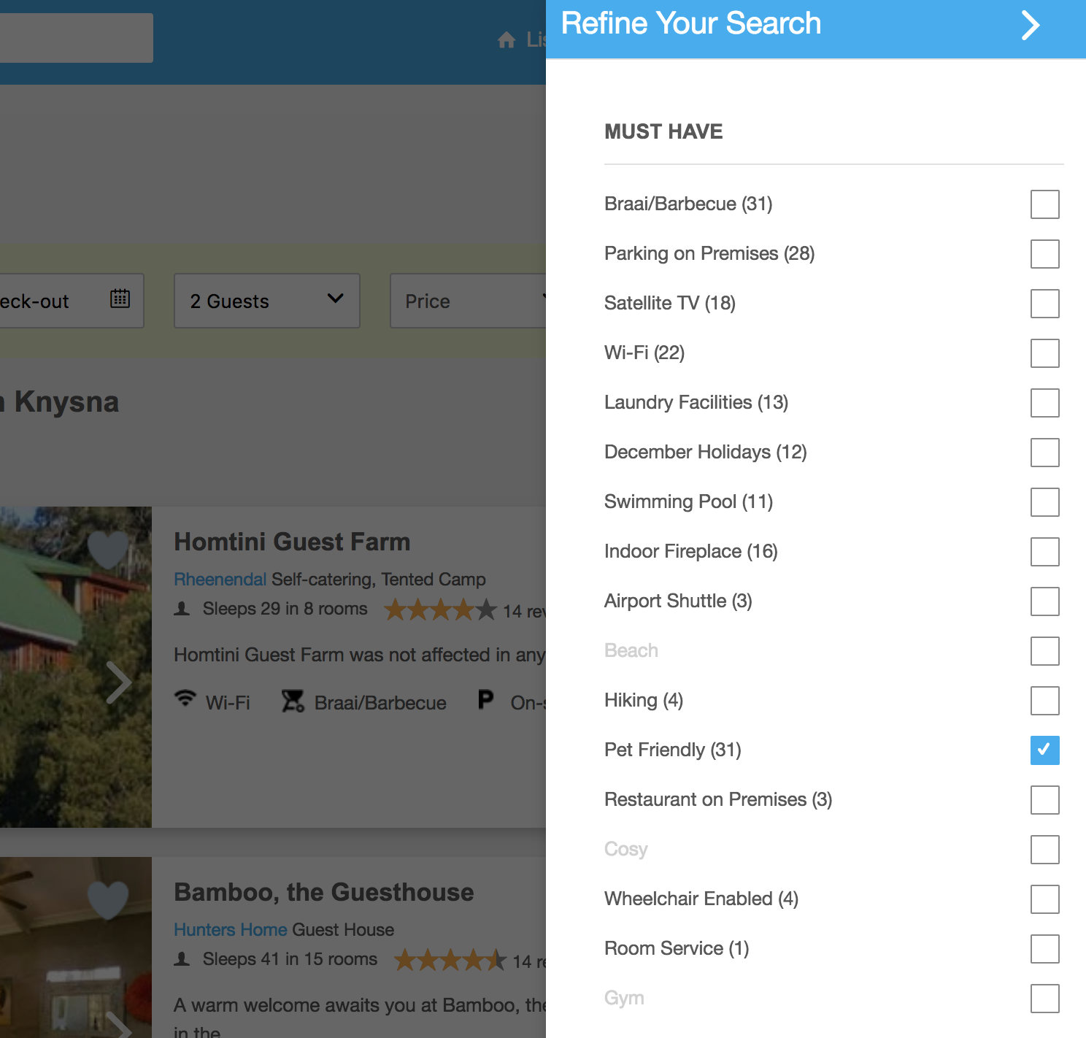Click the parking P icon
This screenshot has width=1086, height=1038.
[x=485, y=700]
